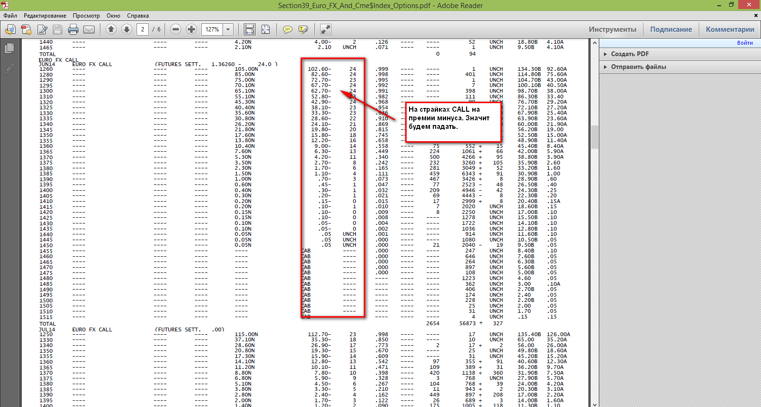This screenshot has height=407, width=761.
Task: Click the Save floppy disk icon
Action: coord(58,29)
